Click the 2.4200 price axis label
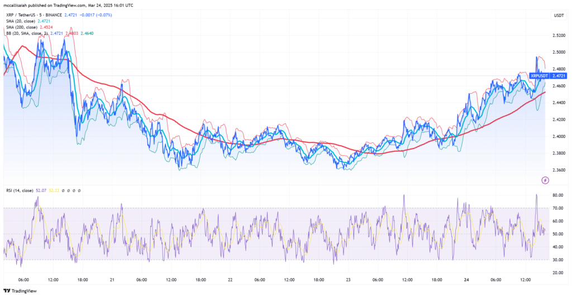This screenshot has height=297, width=572. (x=559, y=119)
